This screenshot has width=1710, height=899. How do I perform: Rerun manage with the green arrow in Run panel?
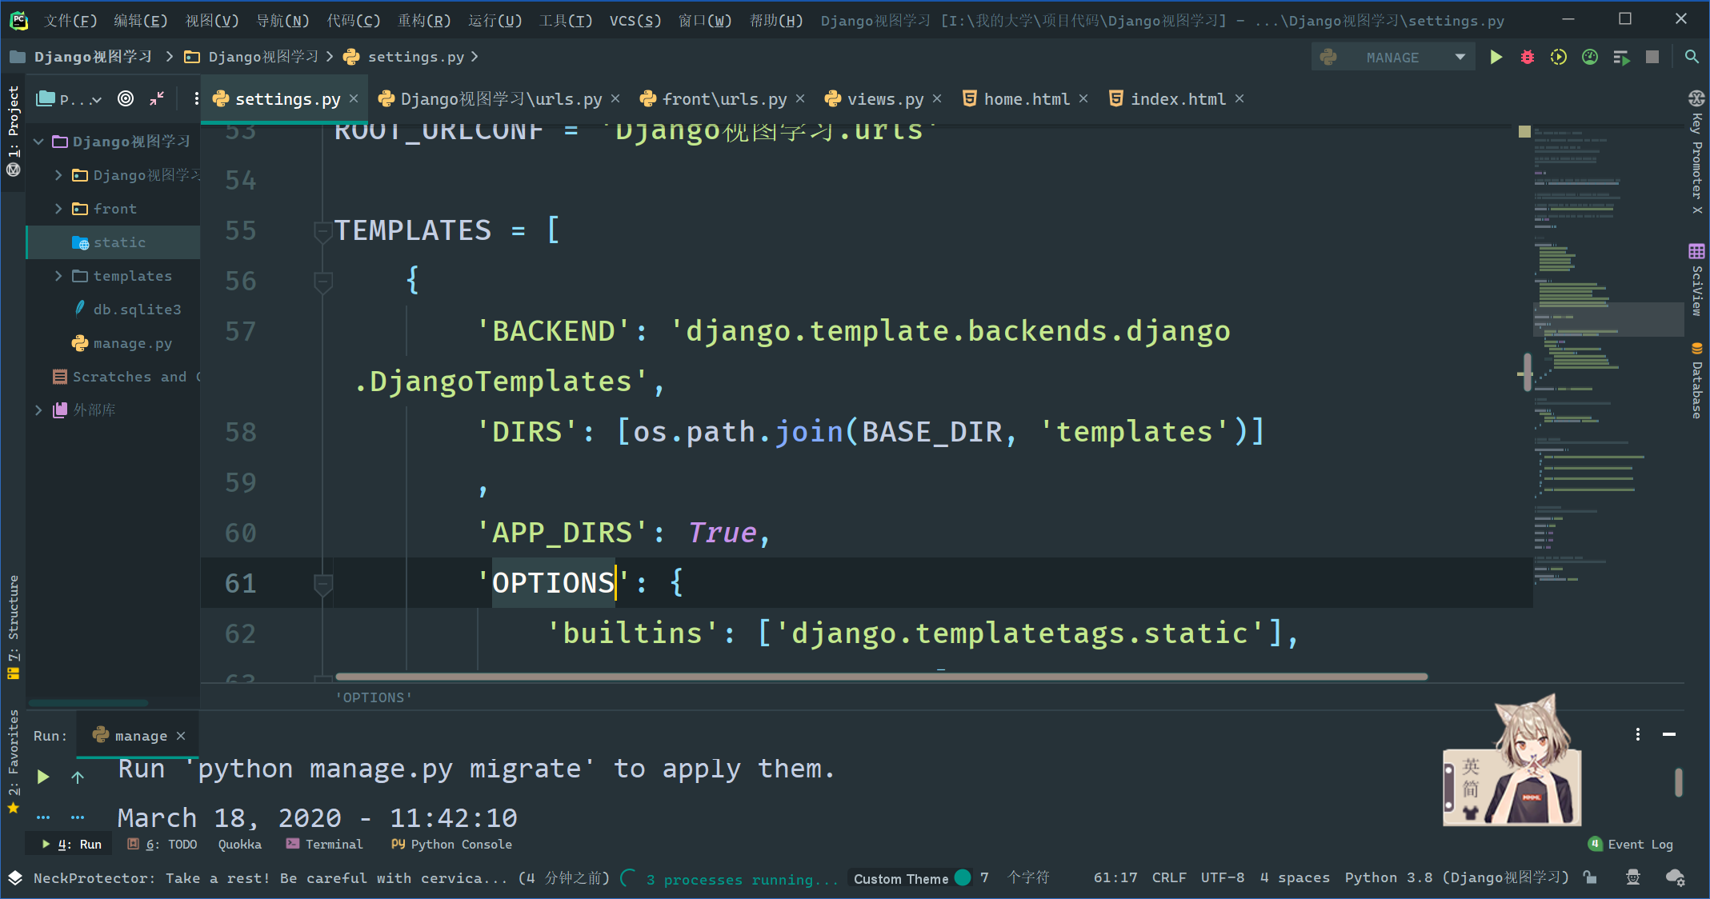[x=42, y=775]
